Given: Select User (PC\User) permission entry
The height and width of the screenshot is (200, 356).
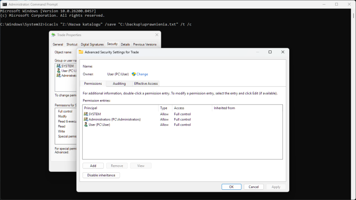Looking at the screenshot, I should coord(183,125).
